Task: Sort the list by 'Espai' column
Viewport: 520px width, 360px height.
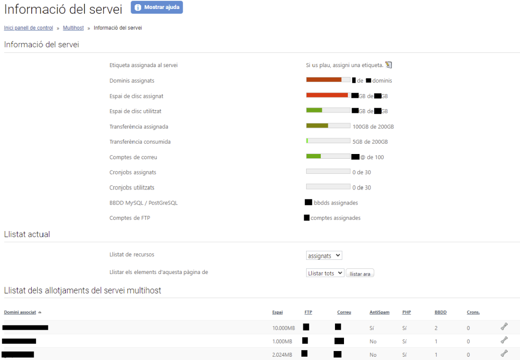Action: coord(277,312)
